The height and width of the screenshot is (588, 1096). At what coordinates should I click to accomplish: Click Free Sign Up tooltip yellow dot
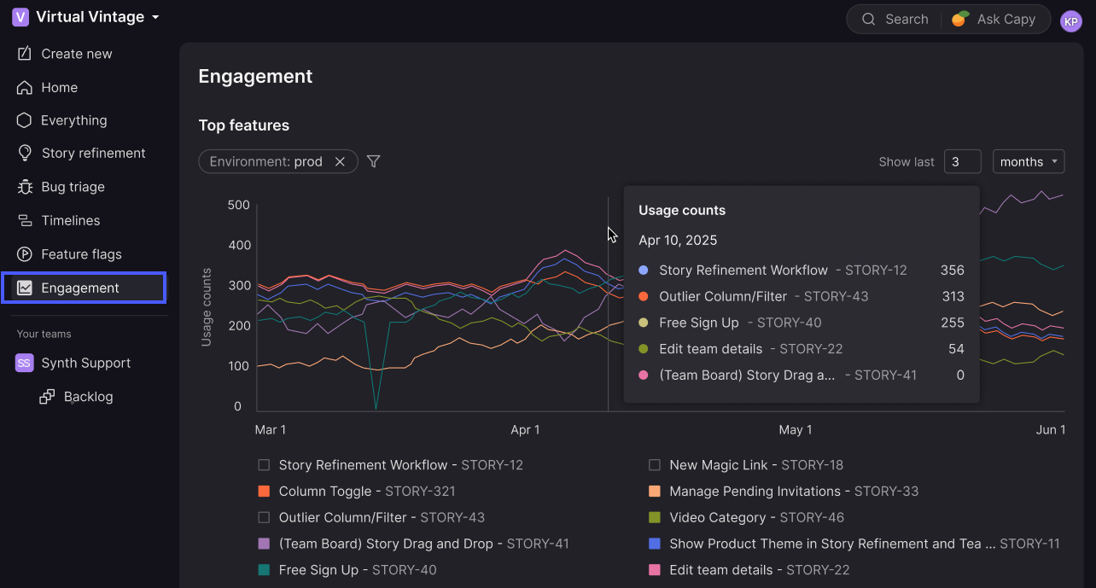click(x=644, y=323)
